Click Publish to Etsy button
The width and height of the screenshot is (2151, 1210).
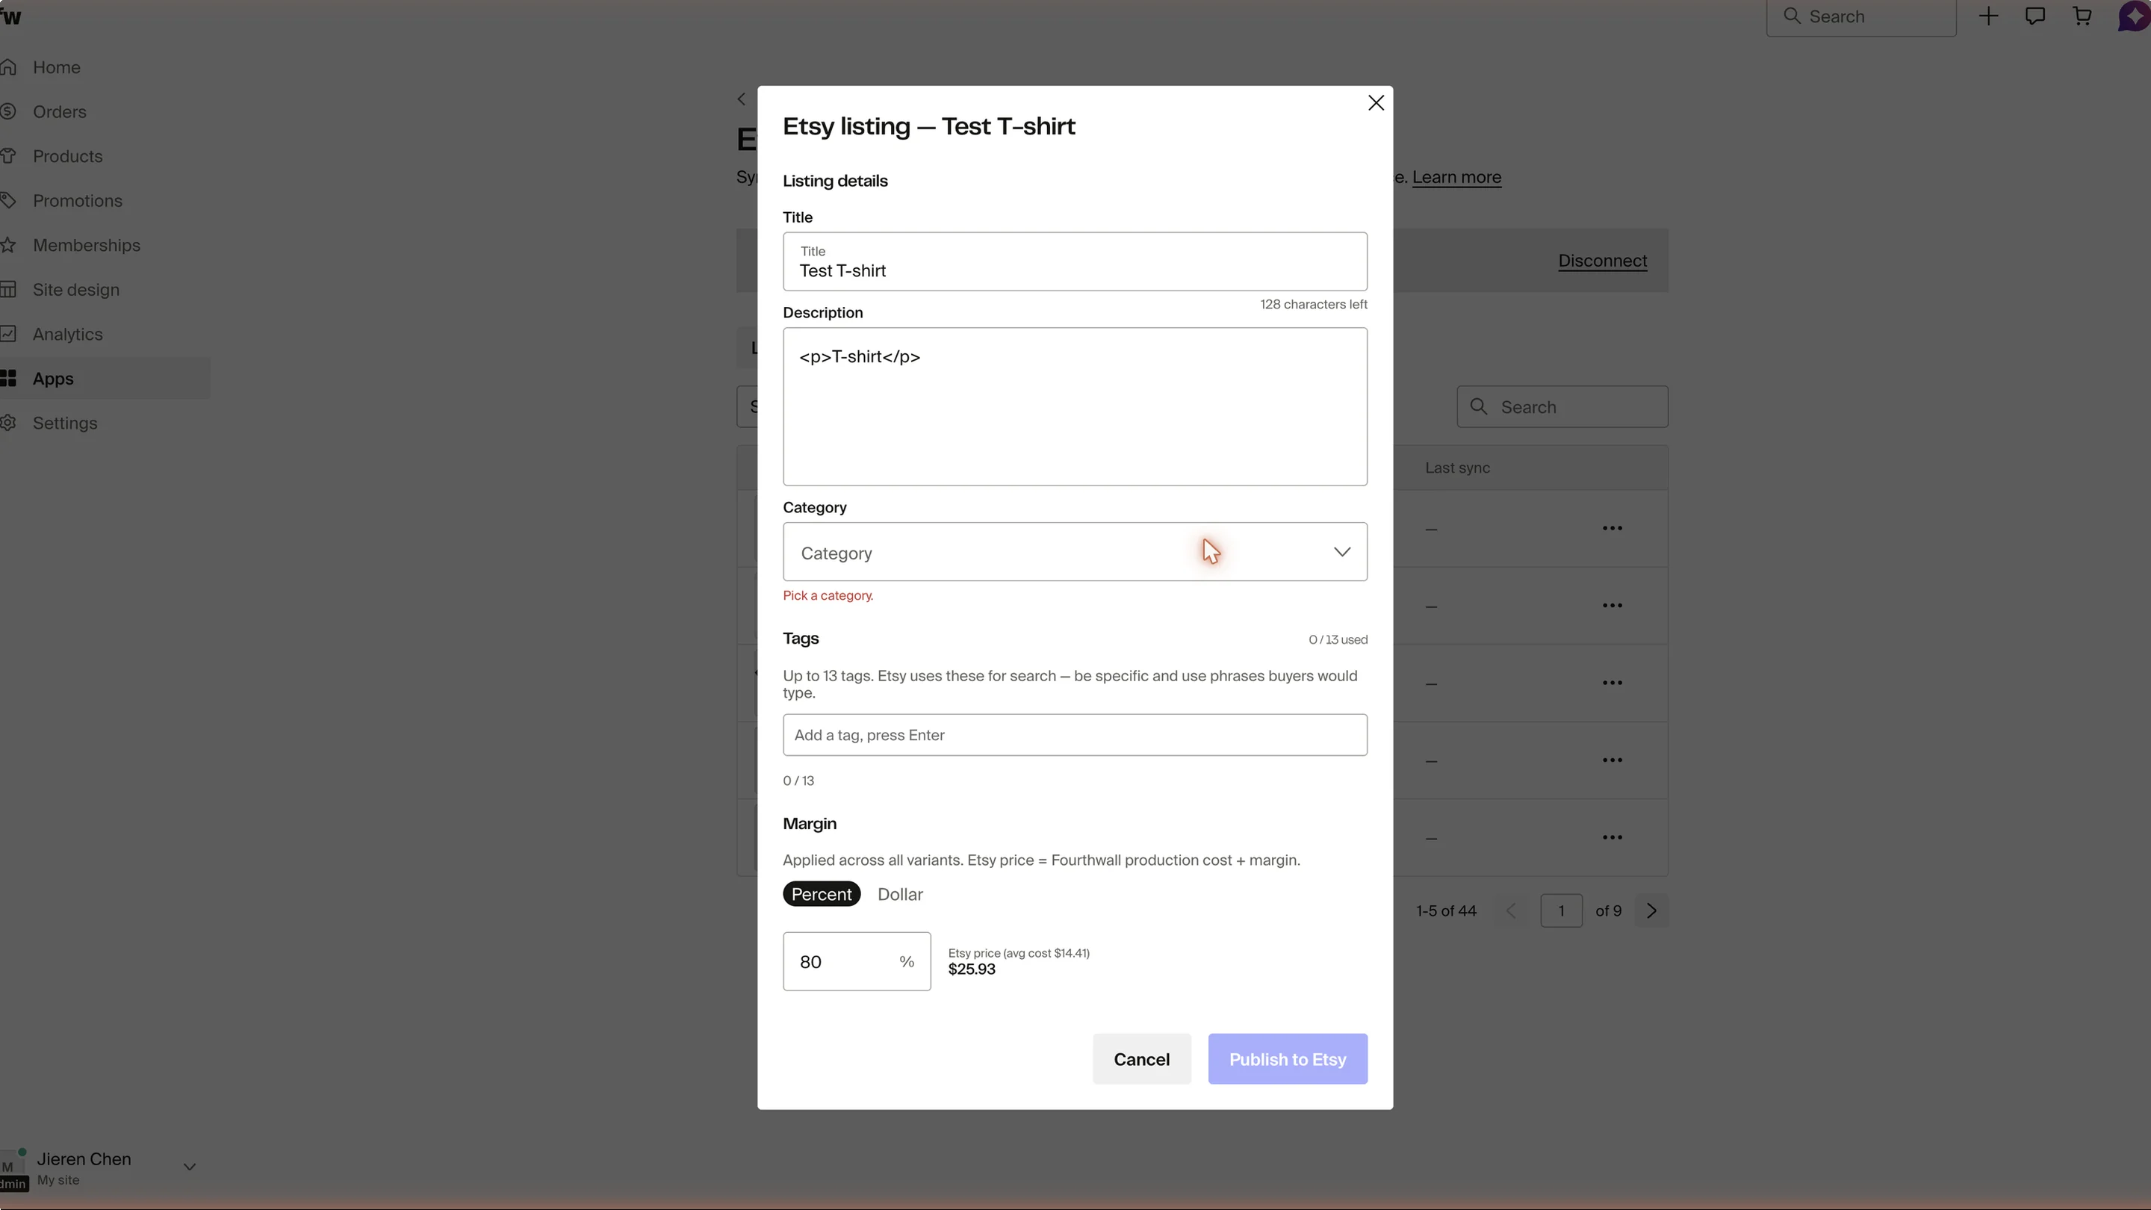click(1288, 1059)
